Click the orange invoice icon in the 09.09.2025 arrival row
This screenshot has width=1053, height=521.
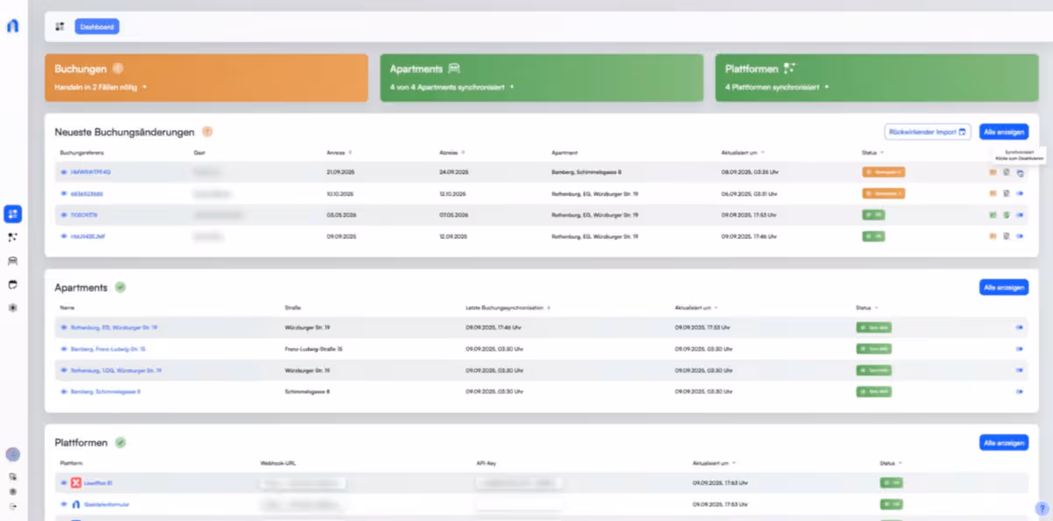[992, 236]
